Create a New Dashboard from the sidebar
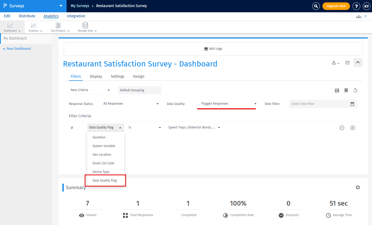This screenshot has width=372, height=225. tap(17, 48)
